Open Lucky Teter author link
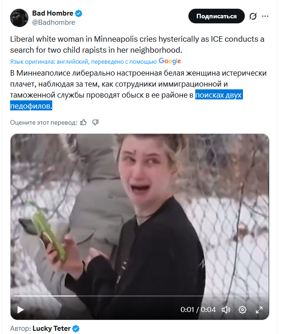Image resolution: width=281 pixels, height=334 pixels. (51, 329)
